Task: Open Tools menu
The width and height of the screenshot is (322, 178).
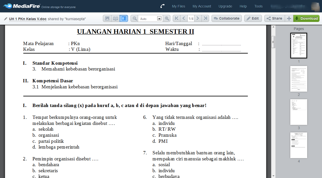Action: click(258, 6)
